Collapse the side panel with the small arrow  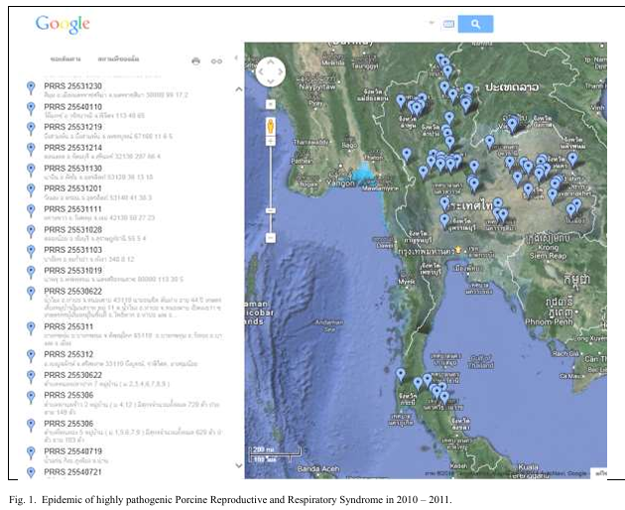236,59
